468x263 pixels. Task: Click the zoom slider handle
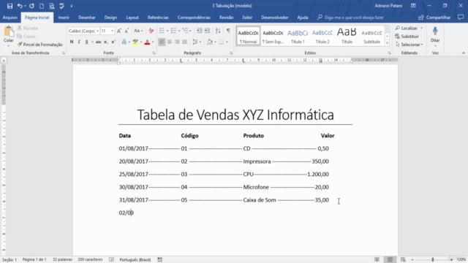point(432,260)
